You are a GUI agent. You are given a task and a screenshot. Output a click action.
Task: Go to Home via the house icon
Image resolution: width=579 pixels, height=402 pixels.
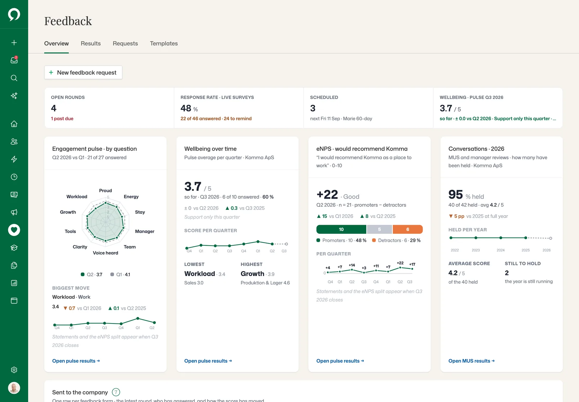click(14, 124)
